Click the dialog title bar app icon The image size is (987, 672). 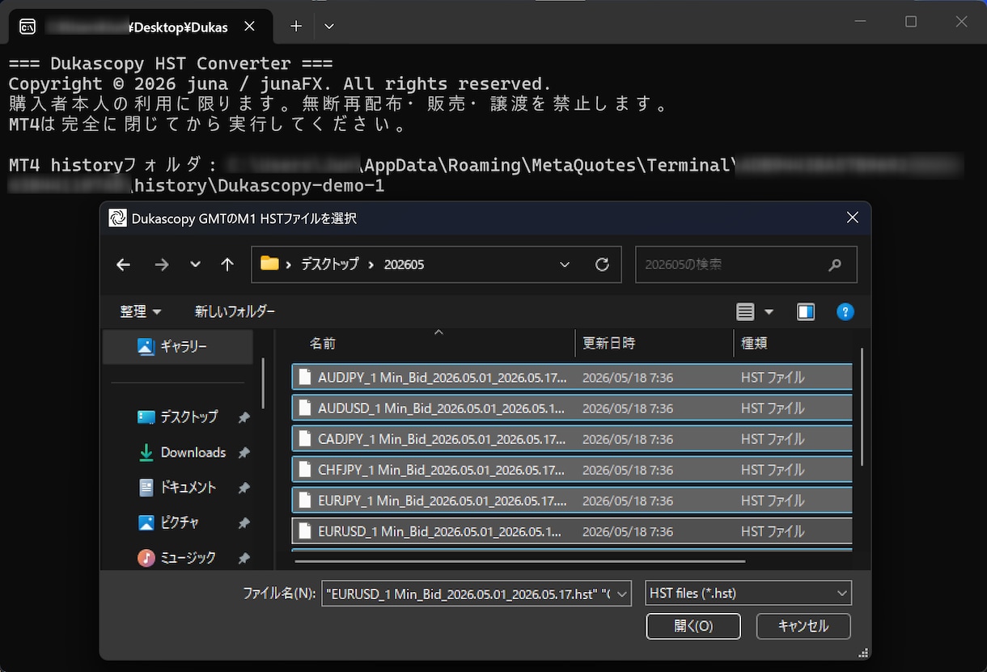point(117,218)
